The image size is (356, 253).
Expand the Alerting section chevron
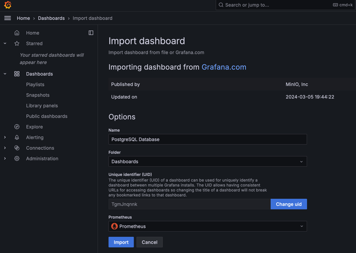(5, 137)
